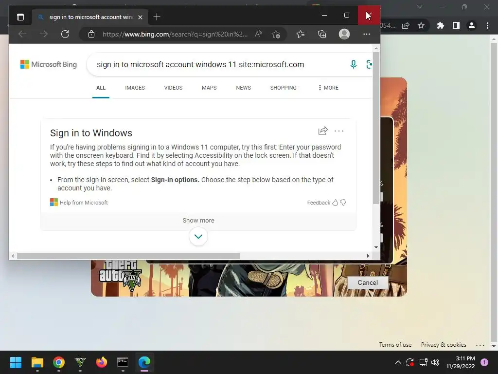
Task: Switch to the VIDEOS tab
Action: coord(173,88)
